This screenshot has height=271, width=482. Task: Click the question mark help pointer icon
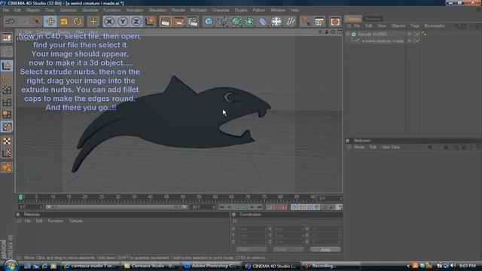(x=306, y=22)
